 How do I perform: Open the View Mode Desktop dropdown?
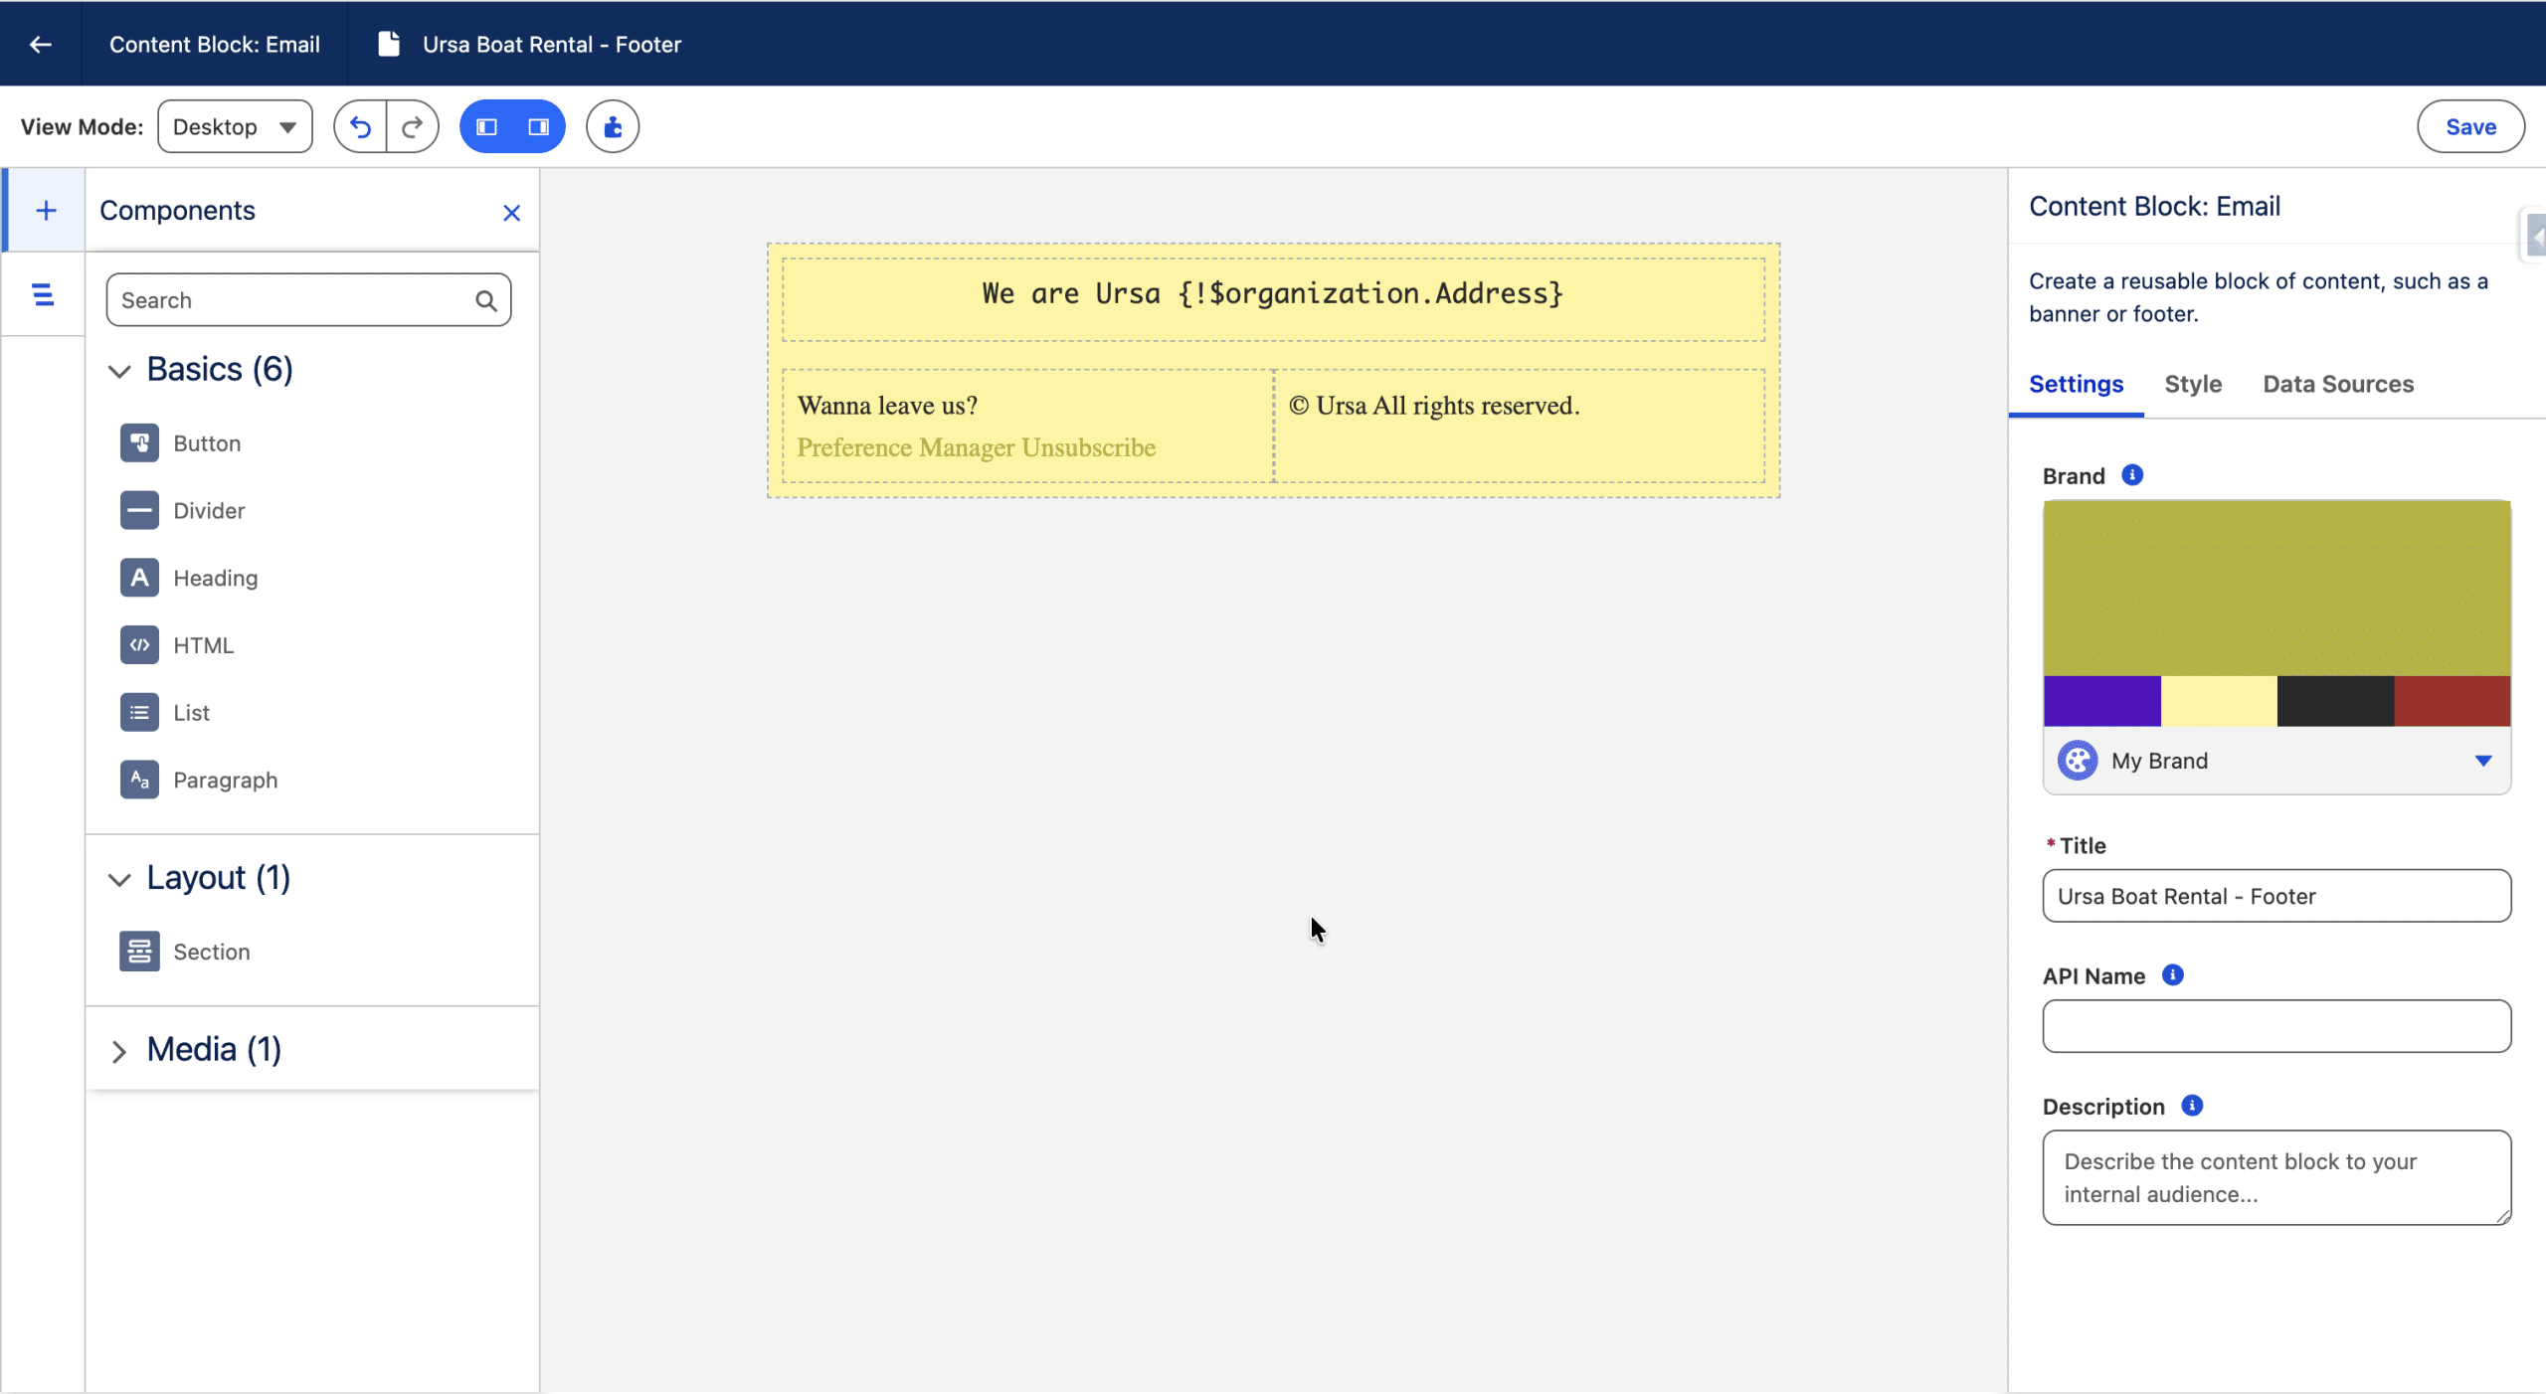pyautogui.click(x=235, y=126)
